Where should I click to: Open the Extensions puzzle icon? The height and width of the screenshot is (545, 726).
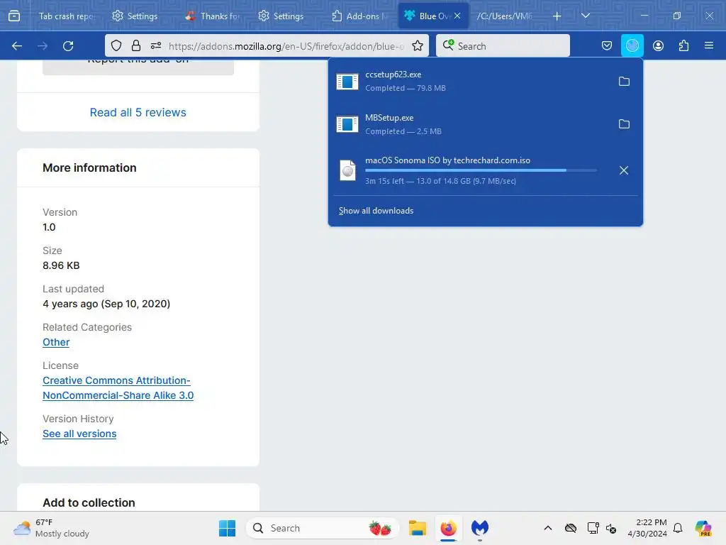click(683, 45)
